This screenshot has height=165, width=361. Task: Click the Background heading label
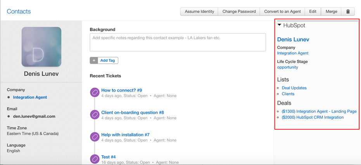(102, 30)
